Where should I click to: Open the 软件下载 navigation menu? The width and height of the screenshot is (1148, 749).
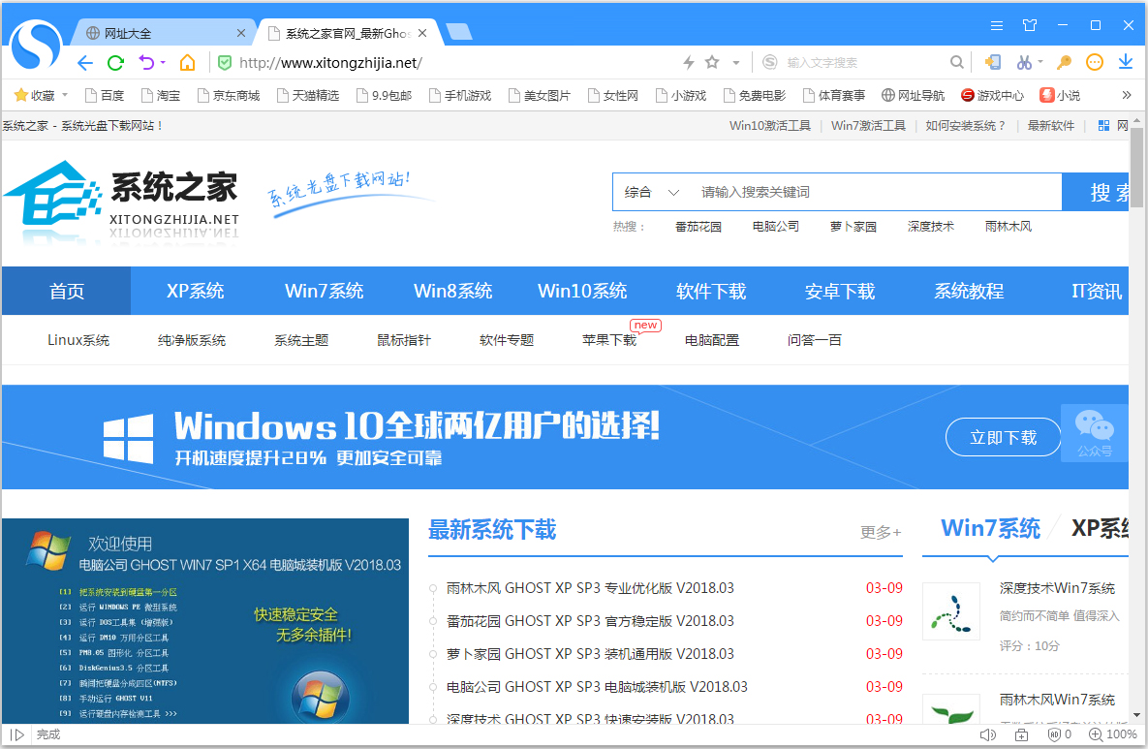point(711,291)
